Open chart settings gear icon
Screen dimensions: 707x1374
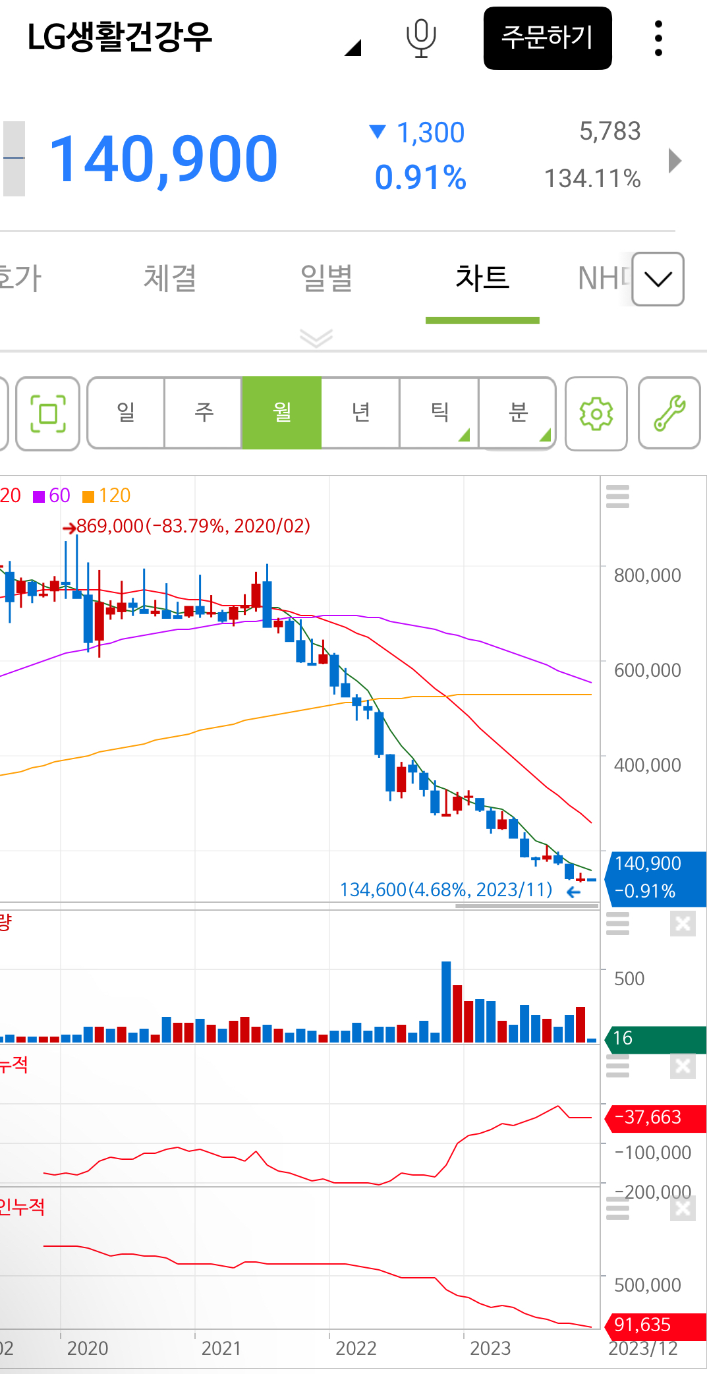pos(596,414)
